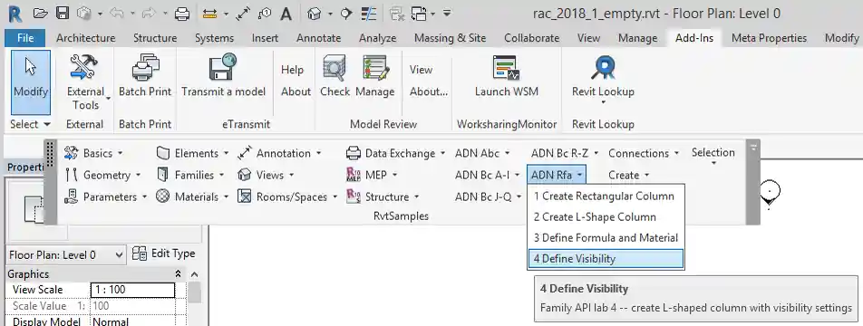Expand the Parameters dropdown in RvtSamples
The height and width of the screenshot is (326, 863).
(x=107, y=197)
